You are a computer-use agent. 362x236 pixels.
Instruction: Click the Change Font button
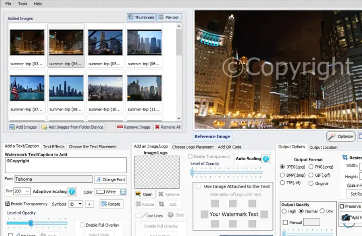tap(111, 179)
